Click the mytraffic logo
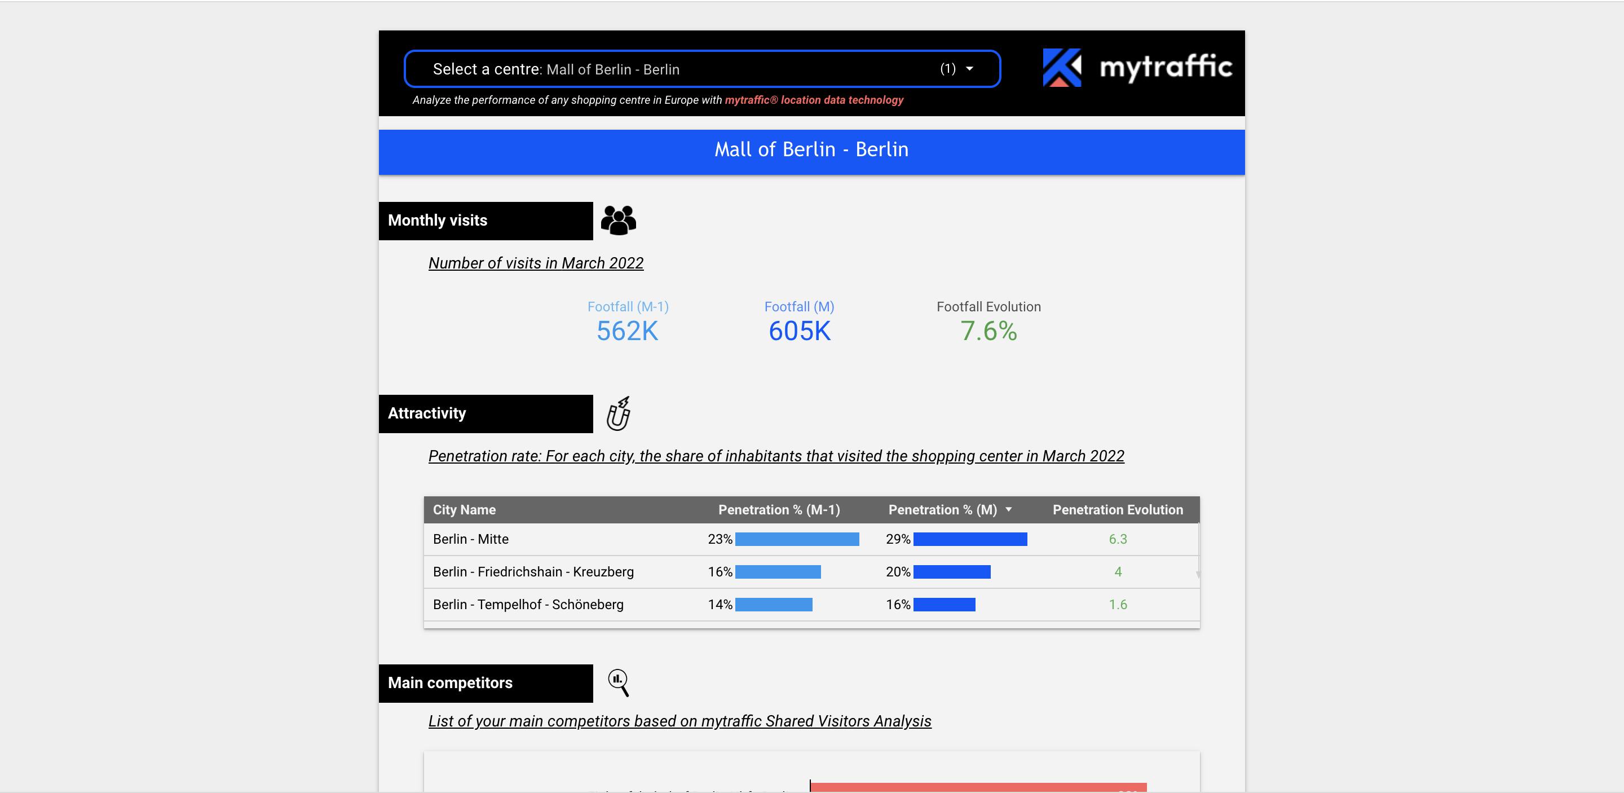The image size is (1624, 793). click(1137, 68)
